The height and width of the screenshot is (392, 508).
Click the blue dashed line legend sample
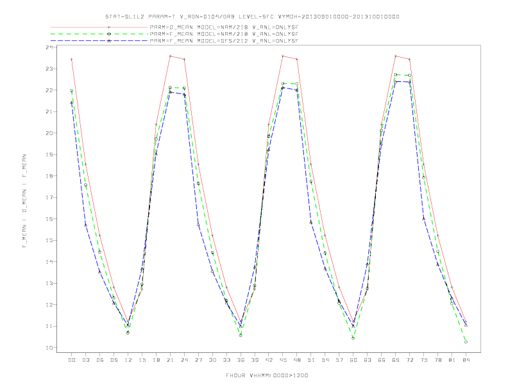[x=99, y=41]
